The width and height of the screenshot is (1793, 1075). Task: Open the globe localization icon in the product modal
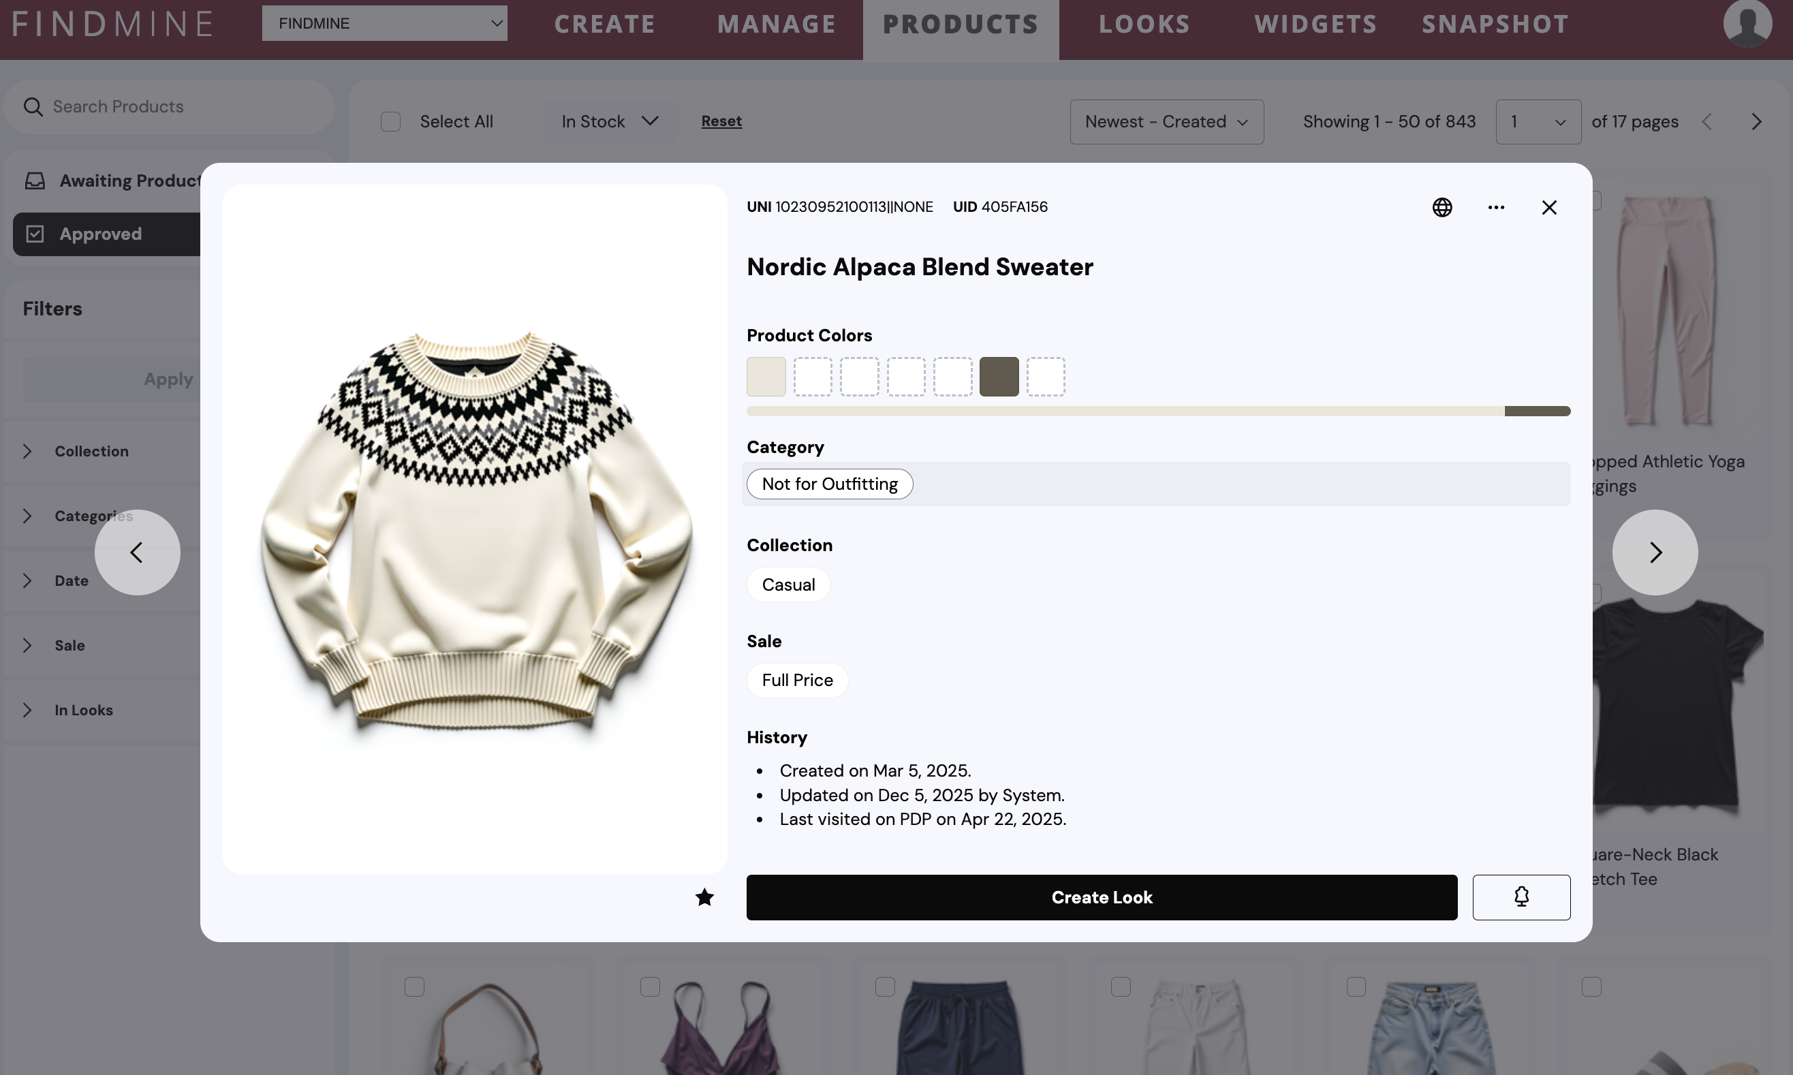click(1441, 207)
